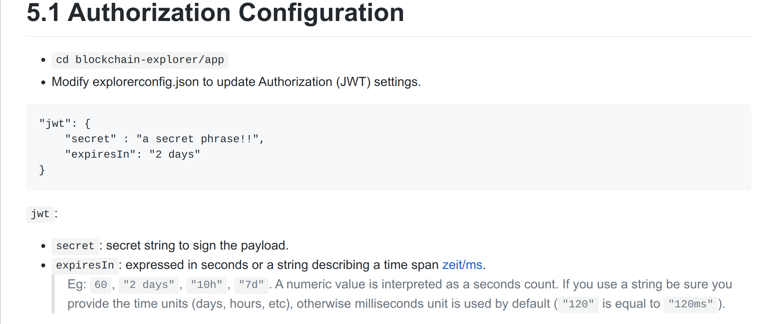Click the expiresIn inline code term in bullet list

pyautogui.click(x=85, y=265)
